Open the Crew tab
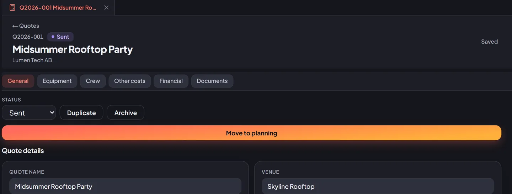This screenshot has width=512, height=194. click(93, 81)
